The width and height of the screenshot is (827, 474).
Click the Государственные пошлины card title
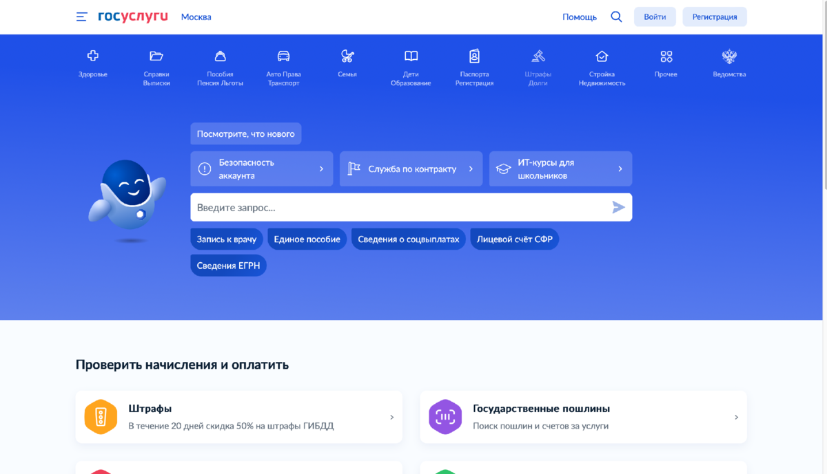[541, 409]
